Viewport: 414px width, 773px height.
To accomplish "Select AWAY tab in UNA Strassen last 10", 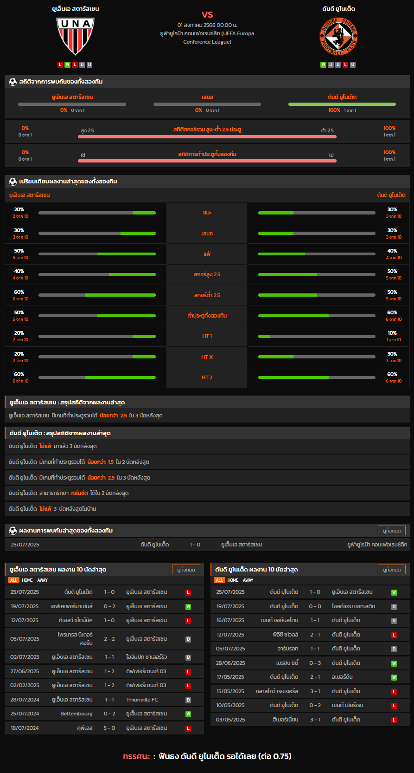I will [x=43, y=580].
